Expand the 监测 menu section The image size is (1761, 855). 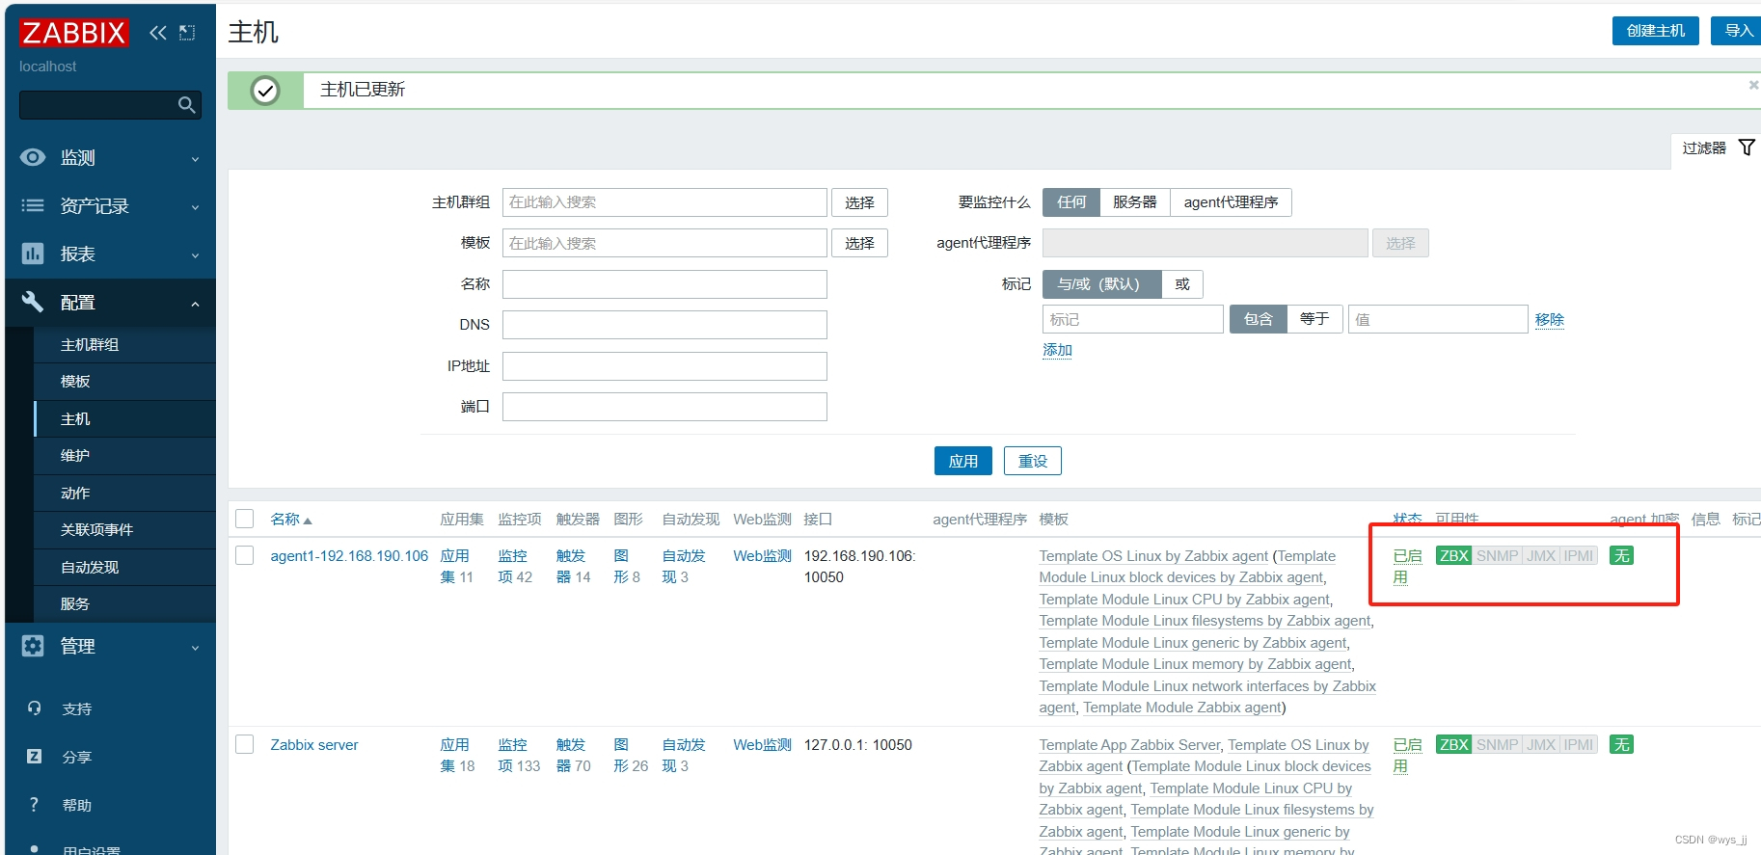(110, 157)
